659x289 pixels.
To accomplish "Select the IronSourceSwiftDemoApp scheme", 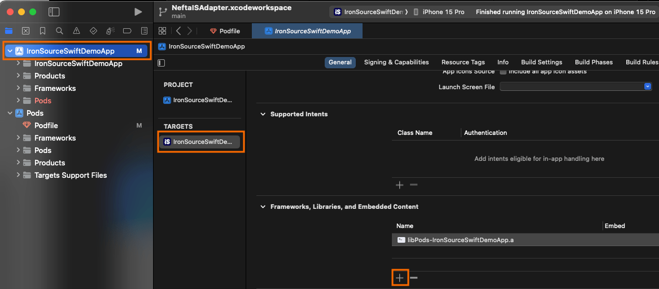I will 370,12.
